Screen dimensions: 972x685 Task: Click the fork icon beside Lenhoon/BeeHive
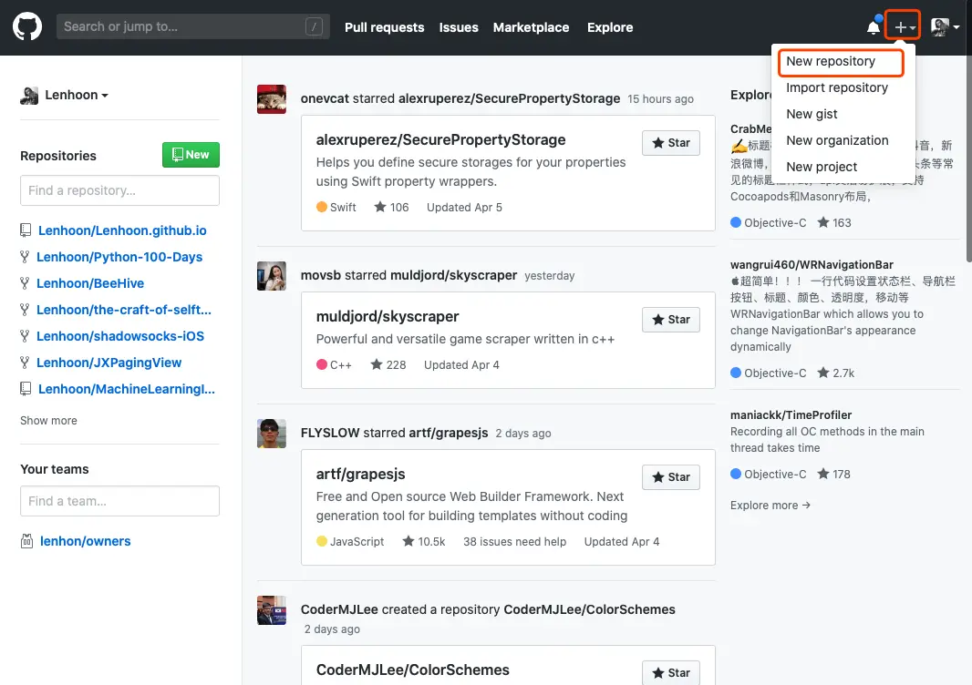pyautogui.click(x=25, y=283)
